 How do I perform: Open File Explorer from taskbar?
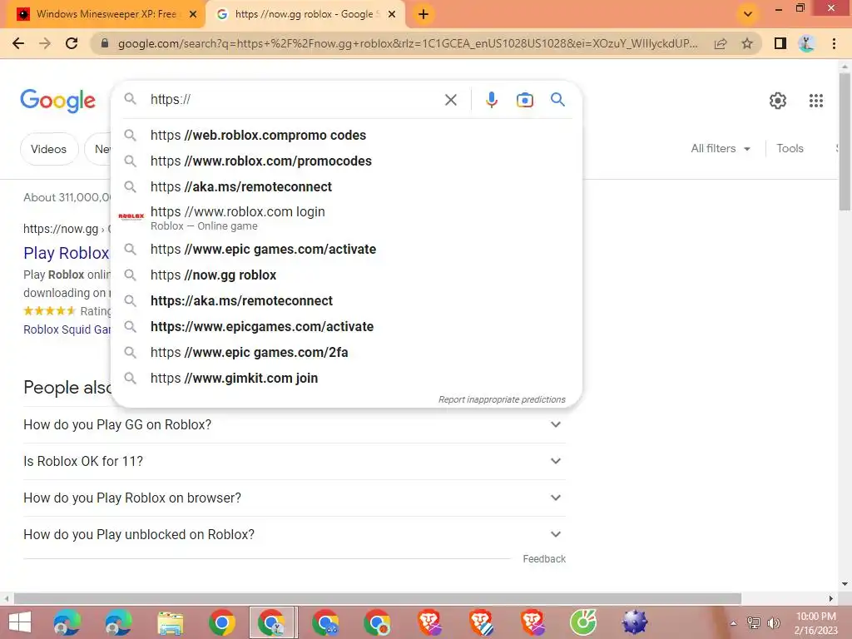tap(170, 622)
